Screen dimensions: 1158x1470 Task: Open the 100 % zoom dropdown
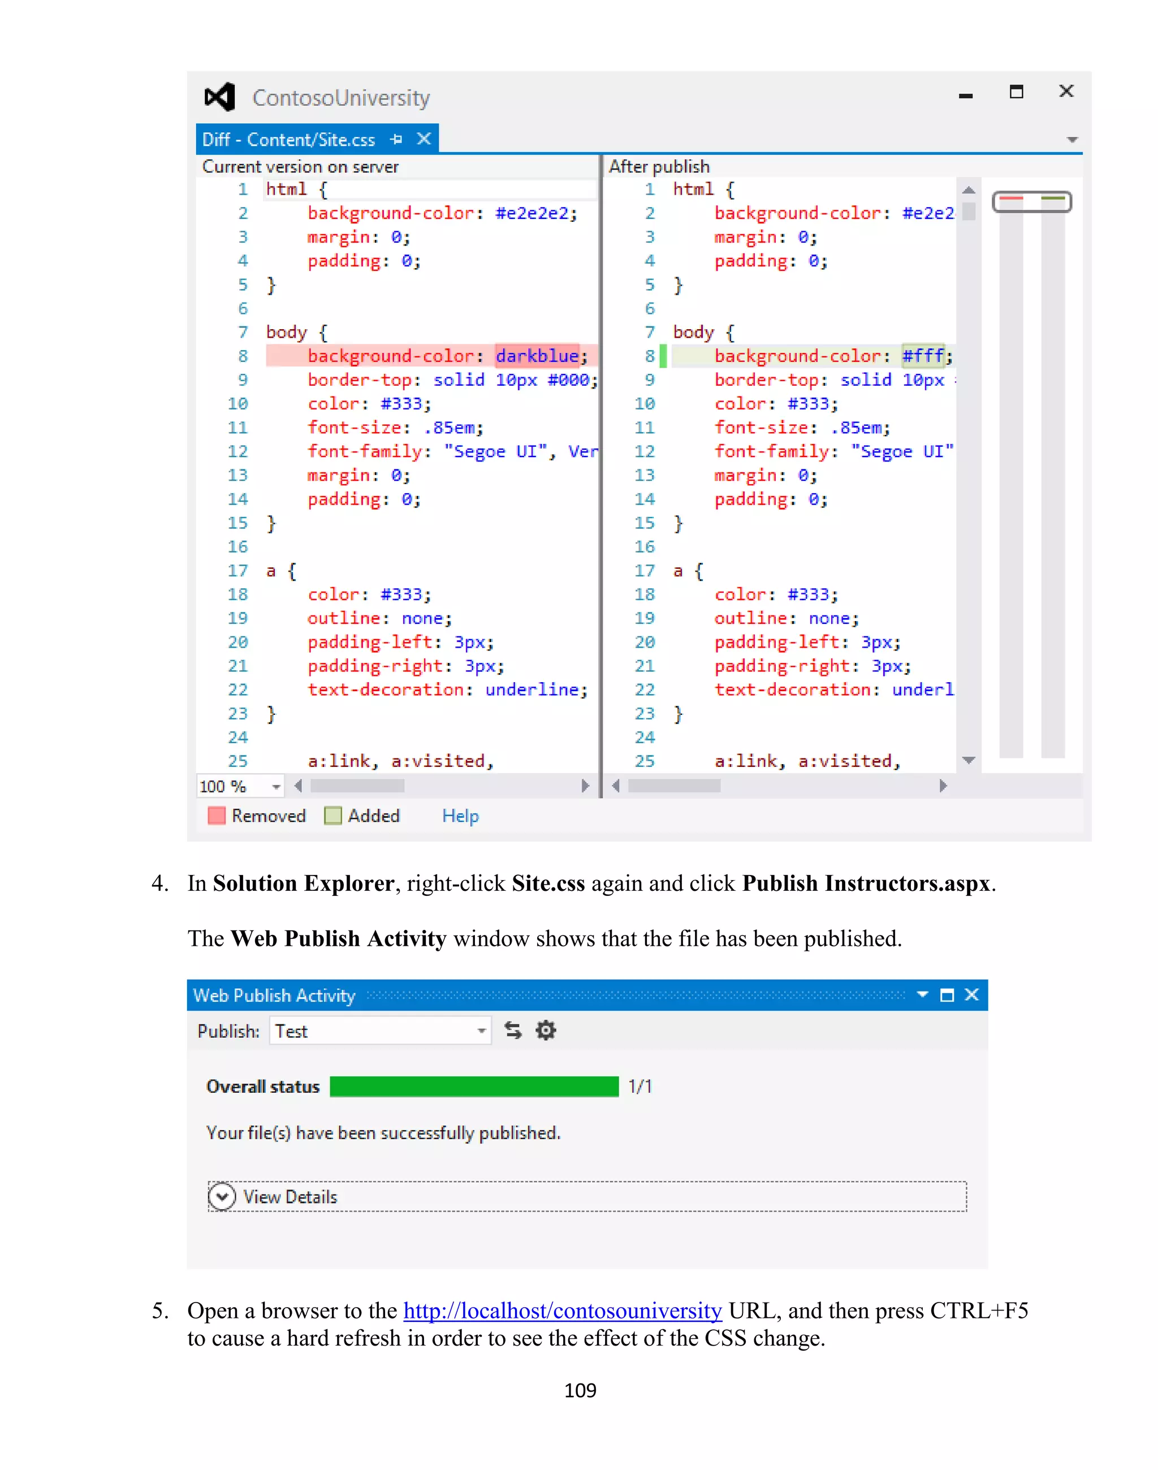(275, 787)
